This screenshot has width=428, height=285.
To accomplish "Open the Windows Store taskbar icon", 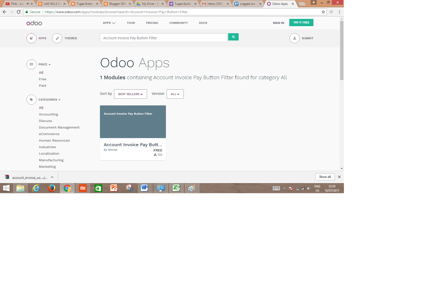I will click(98, 188).
